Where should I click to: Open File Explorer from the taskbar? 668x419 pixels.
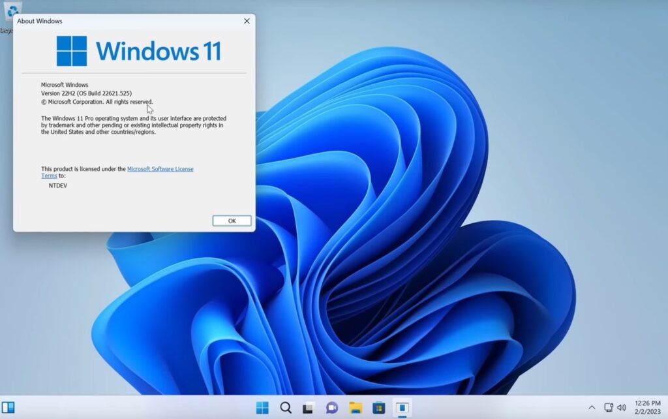[356, 408]
